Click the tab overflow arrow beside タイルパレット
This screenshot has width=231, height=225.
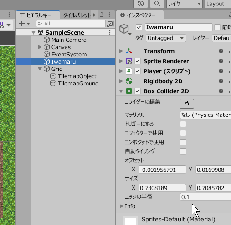pos(94,15)
